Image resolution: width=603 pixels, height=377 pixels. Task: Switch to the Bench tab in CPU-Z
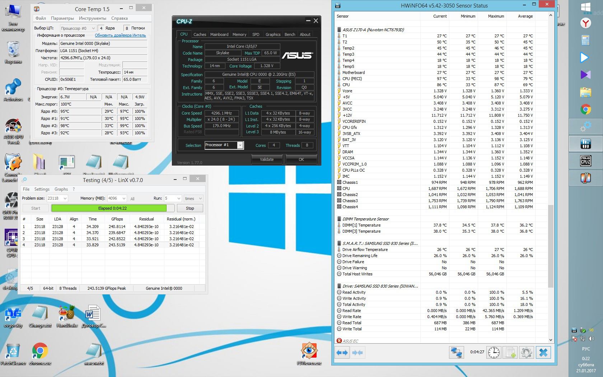290,34
